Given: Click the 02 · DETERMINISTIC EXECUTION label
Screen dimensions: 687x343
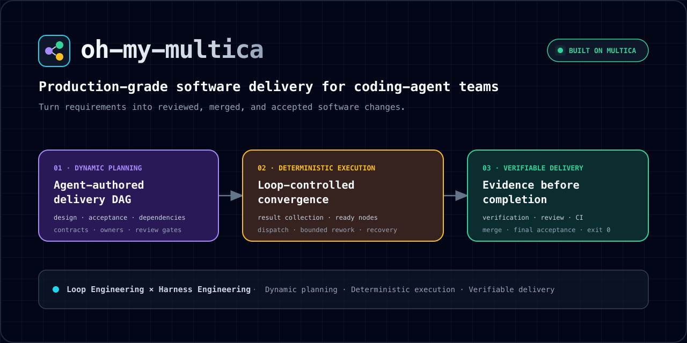Looking at the screenshot, I should 316,168.
